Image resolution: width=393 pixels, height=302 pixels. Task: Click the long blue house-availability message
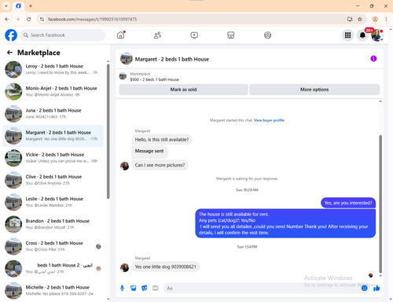285,223
